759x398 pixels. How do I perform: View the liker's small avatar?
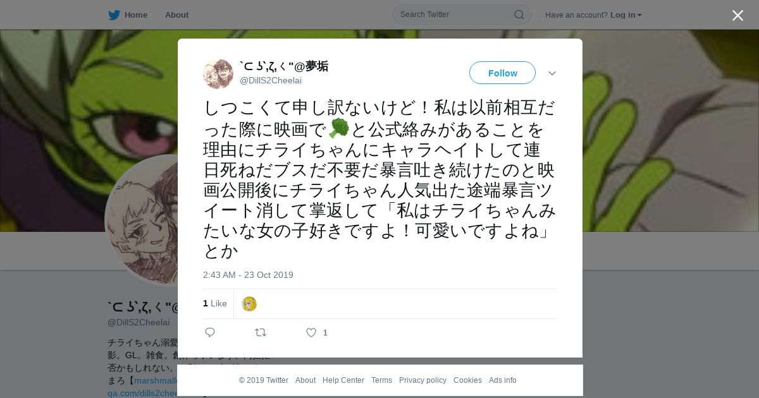coord(249,304)
